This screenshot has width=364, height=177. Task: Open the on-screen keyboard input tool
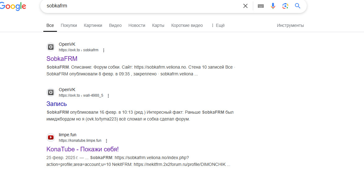click(261, 6)
